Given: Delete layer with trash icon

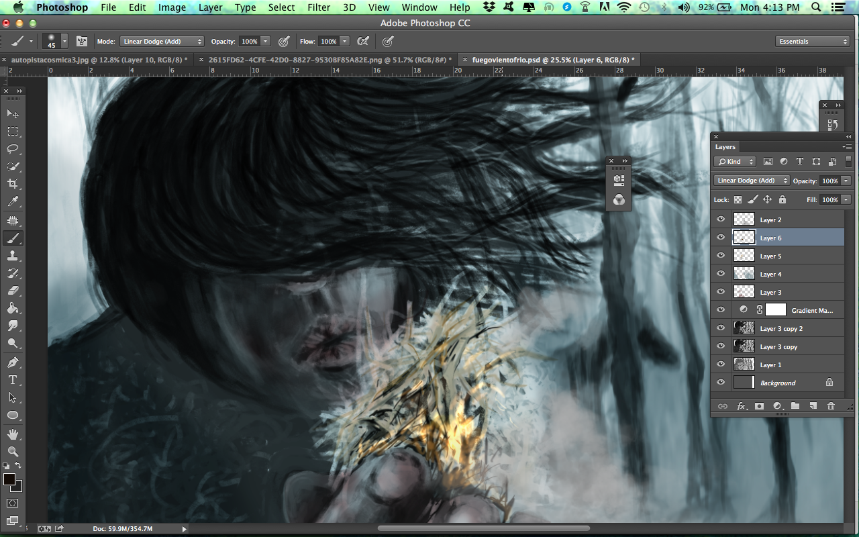Looking at the screenshot, I should 831,406.
